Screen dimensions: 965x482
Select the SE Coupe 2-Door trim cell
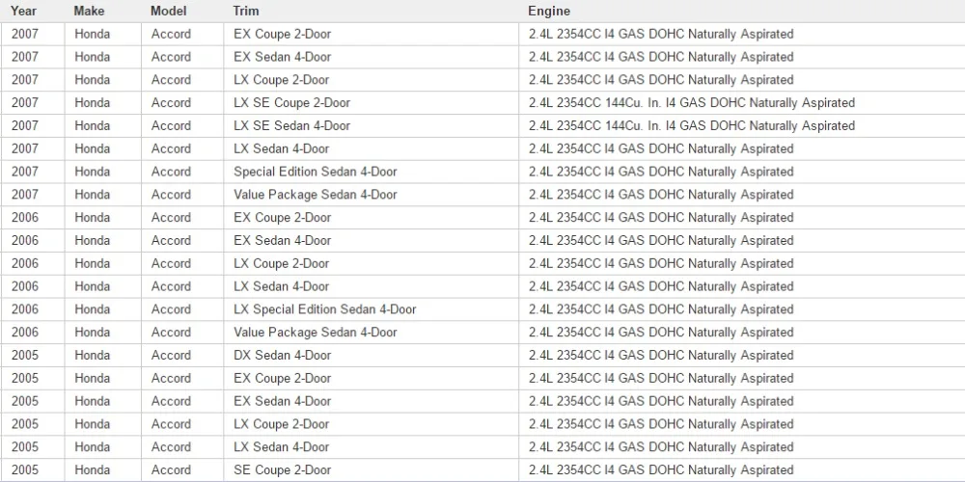coord(372,469)
